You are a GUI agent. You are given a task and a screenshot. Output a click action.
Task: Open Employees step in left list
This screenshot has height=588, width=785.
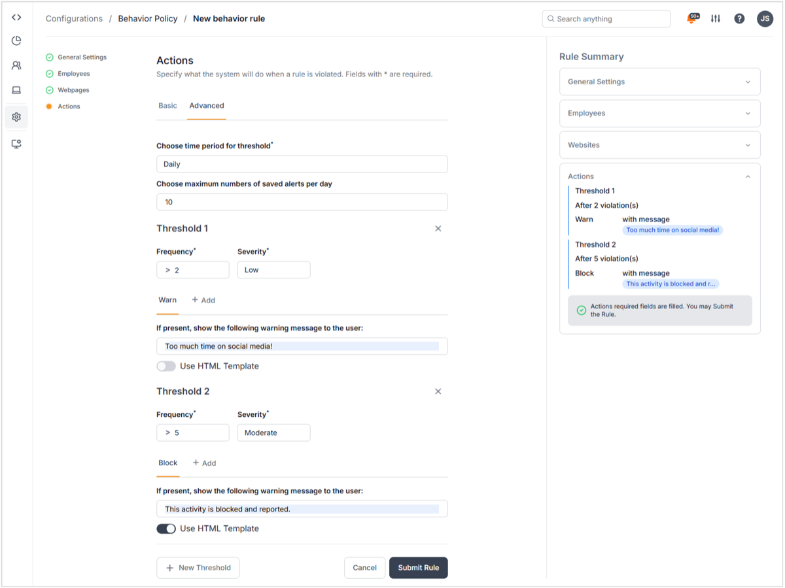[74, 74]
